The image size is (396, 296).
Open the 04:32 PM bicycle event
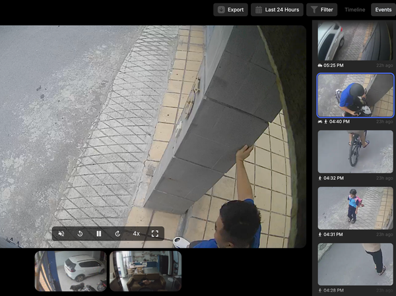point(355,152)
